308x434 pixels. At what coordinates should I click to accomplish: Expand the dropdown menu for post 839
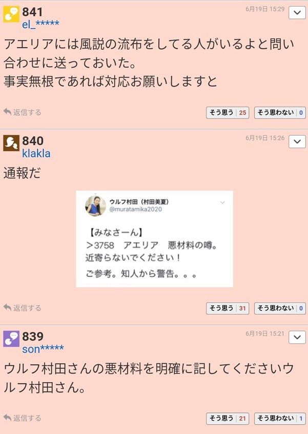coord(297,337)
